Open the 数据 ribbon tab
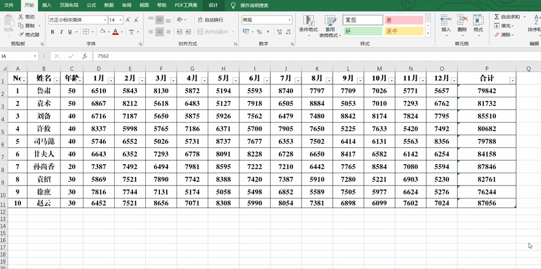Image resolution: width=541 pixels, height=269 pixels. [109, 5]
